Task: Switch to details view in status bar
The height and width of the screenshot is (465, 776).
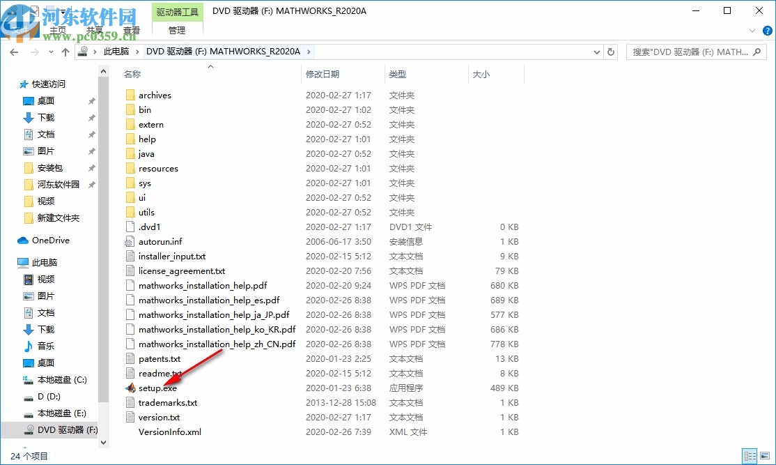Action: (x=750, y=455)
